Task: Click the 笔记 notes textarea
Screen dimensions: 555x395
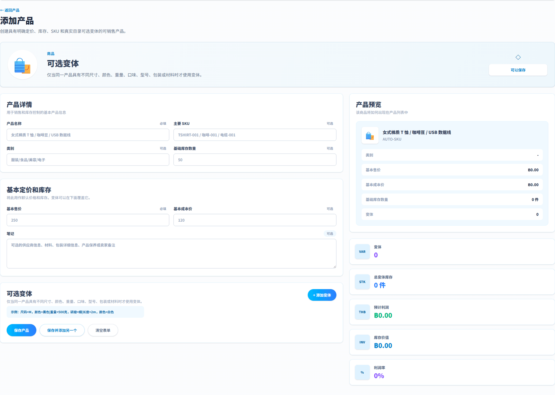Action: coord(171,254)
